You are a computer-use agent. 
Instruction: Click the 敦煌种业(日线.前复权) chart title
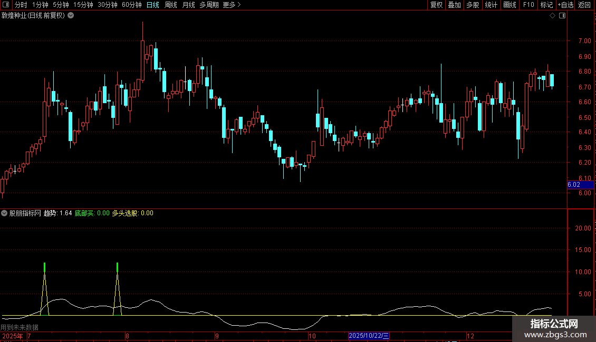point(33,16)
